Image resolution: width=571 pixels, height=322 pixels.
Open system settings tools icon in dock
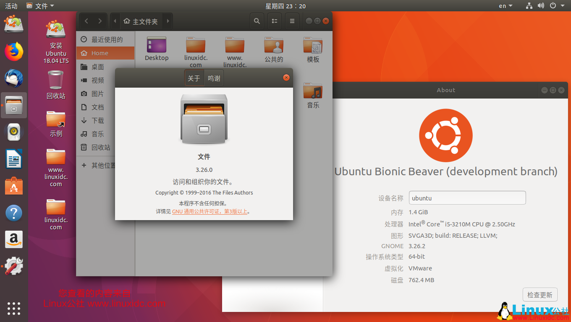tap(14, 266)
